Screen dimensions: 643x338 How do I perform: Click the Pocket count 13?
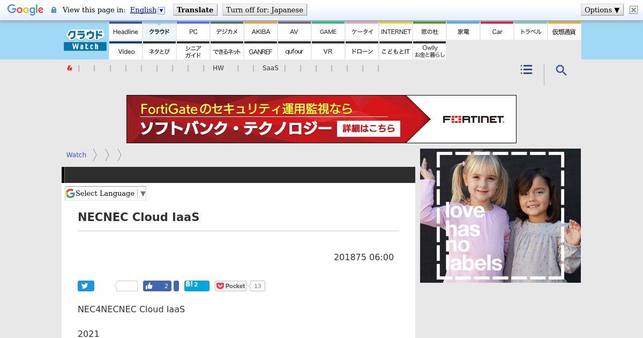tap(258, 286)
